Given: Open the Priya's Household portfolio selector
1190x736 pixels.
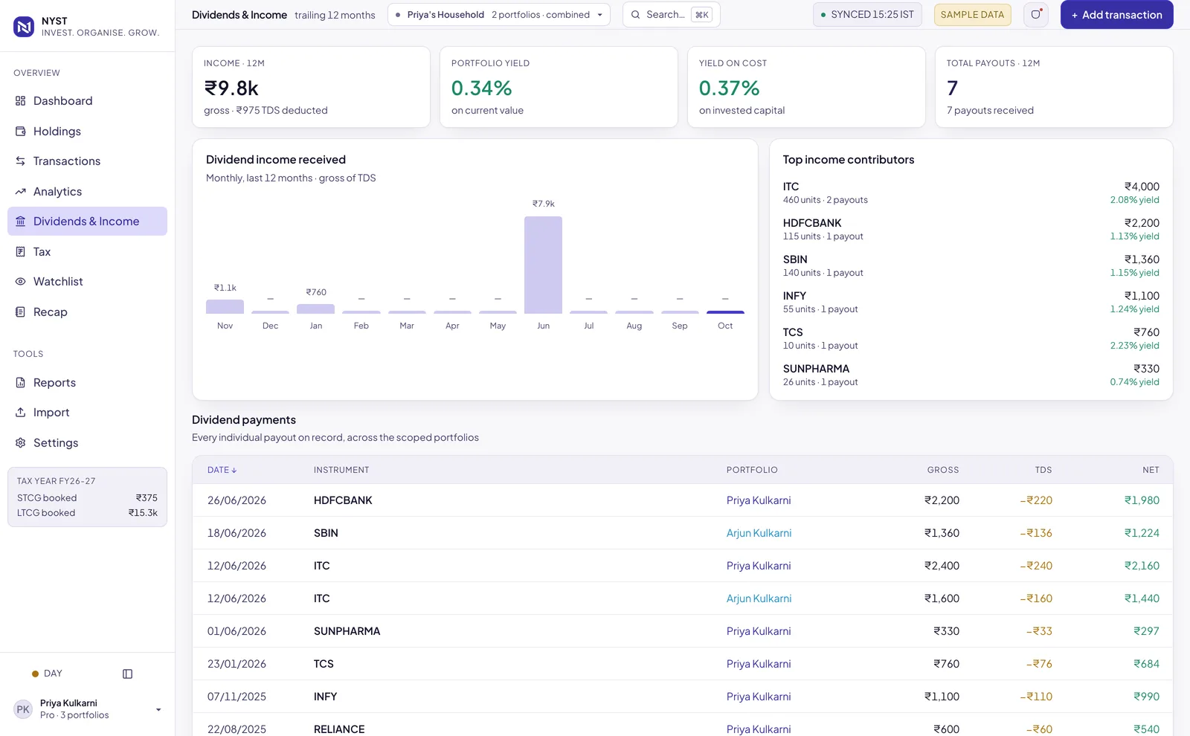Looking at the screenshot, I should 499,15.
